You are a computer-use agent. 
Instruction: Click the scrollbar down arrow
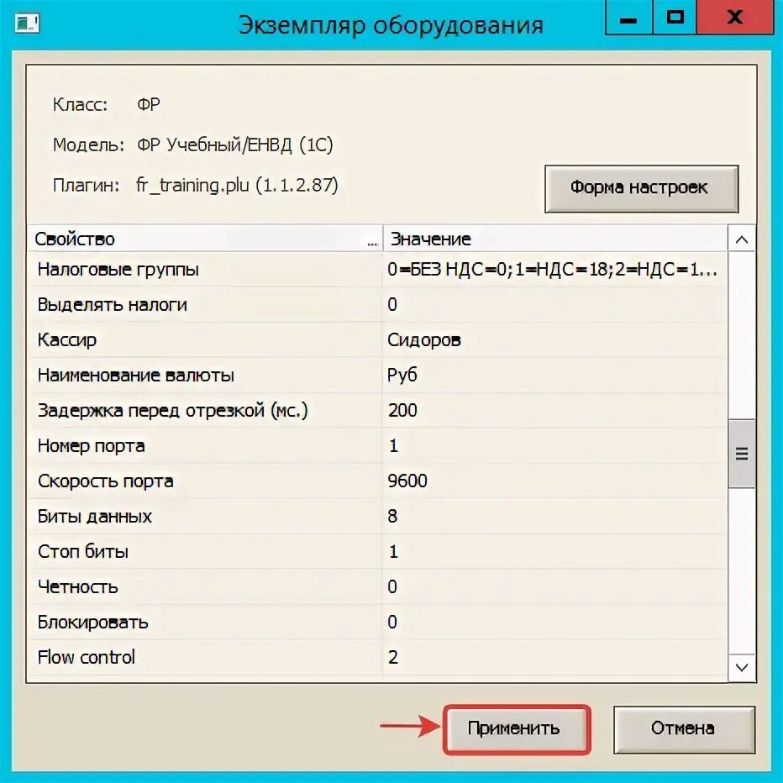(742, 667)
